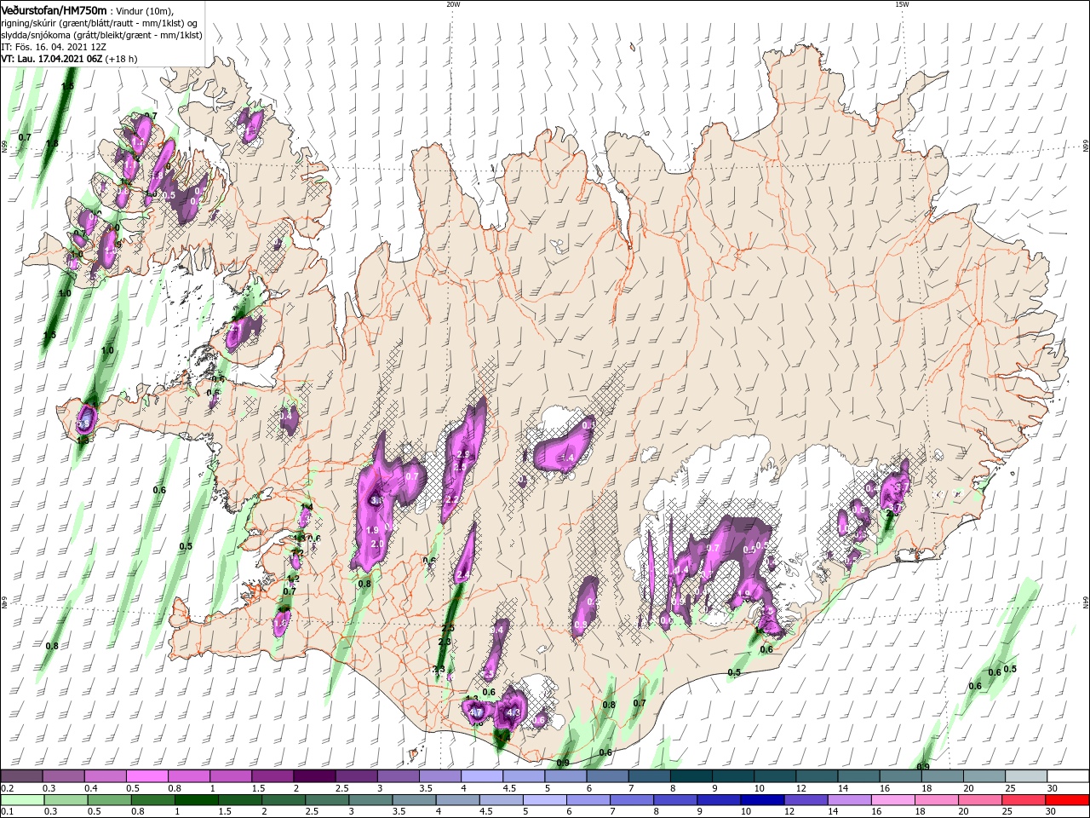Click the title text Veðurstofan/HM750m
The image size is (1090, 818).
[x=54, y=10]
